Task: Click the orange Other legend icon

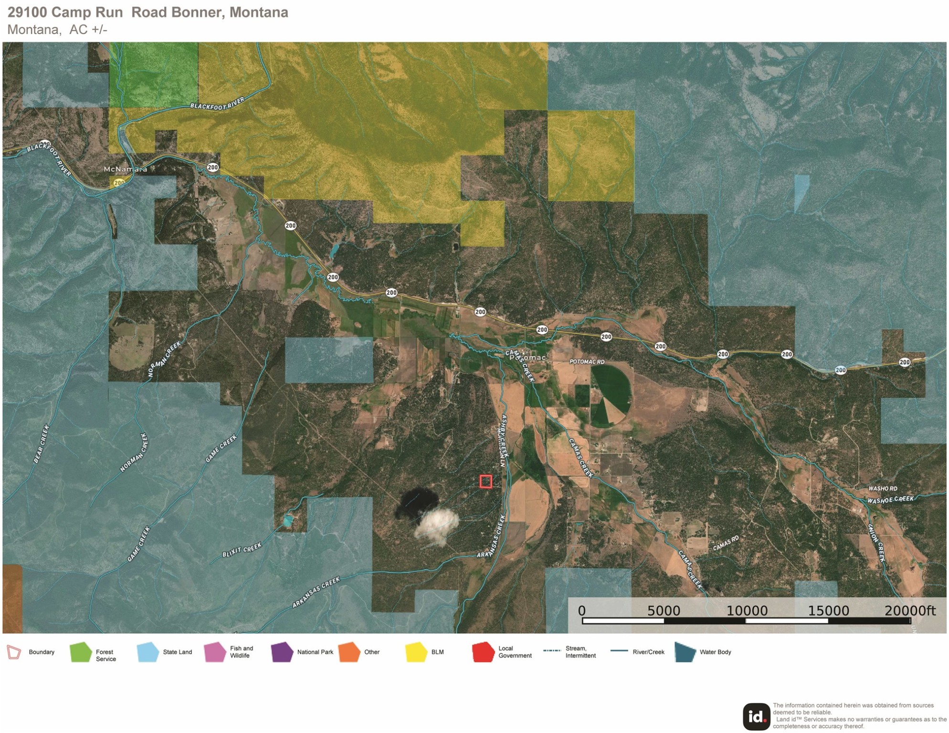Action: 349,652
